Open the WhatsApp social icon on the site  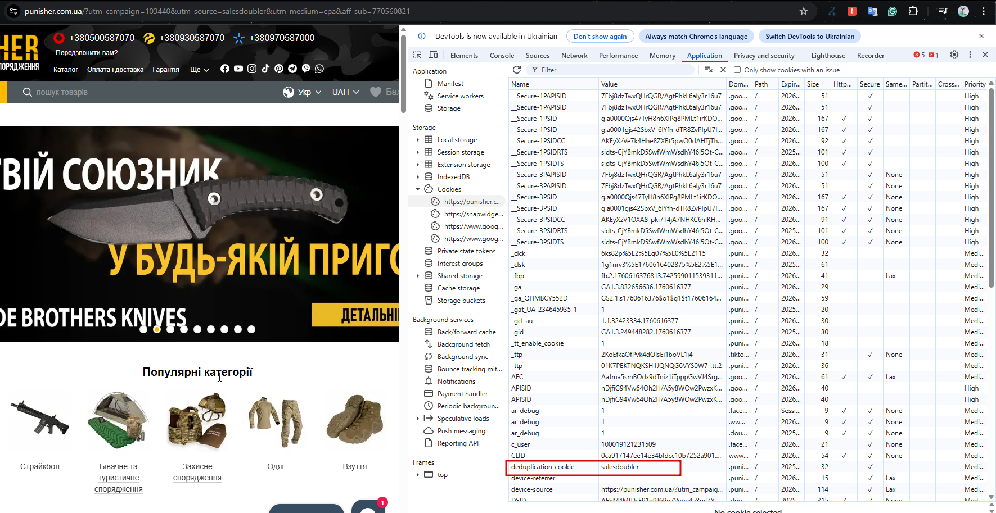coord(319,69)
